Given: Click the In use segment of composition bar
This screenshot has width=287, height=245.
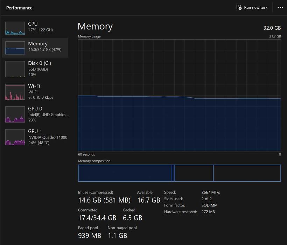Looking at the screenshot, I should (x=125, y=173).
